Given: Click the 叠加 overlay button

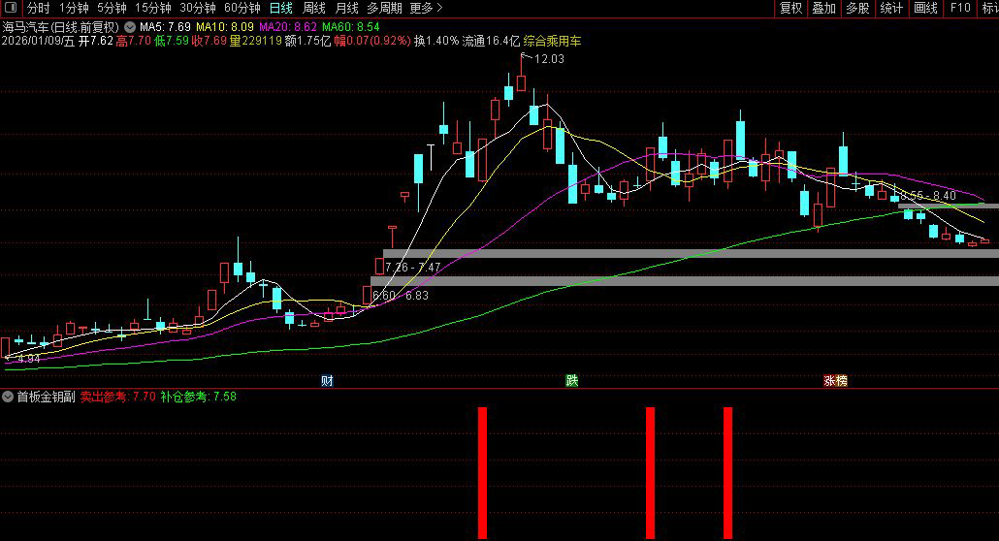Looking at the screenshot, I should [x=823, y=9].
